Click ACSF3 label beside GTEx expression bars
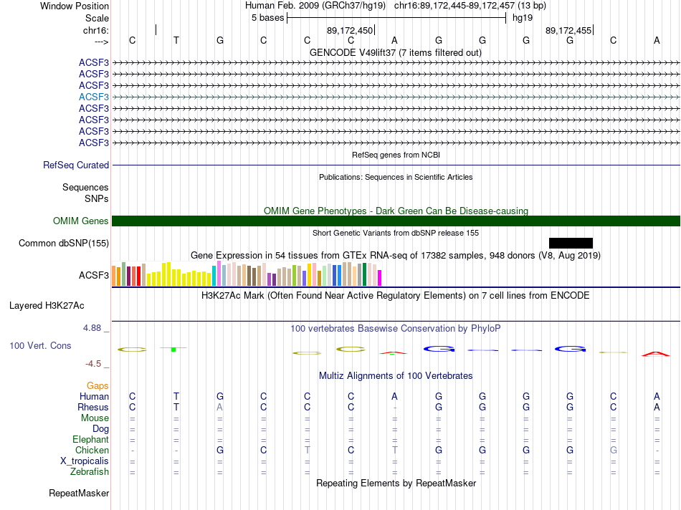This screenshot has width=681, height=510. (x=94, y=275)
